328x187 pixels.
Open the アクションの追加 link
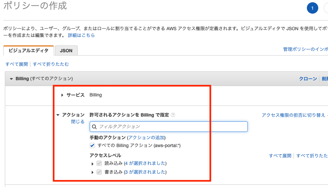pos(146,137)
